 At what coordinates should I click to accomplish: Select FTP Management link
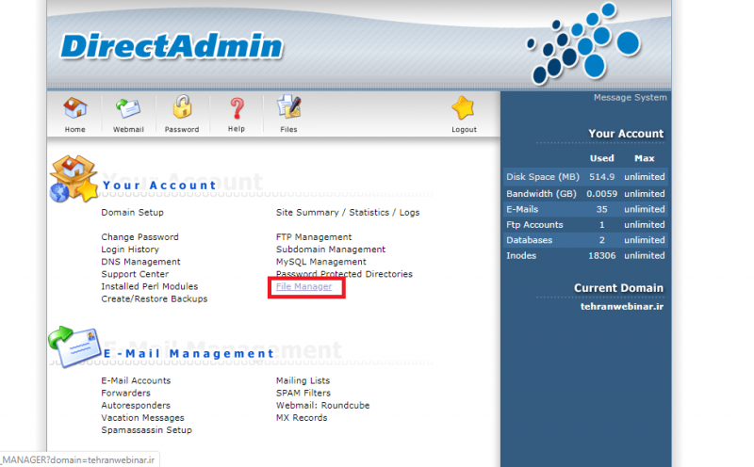[314, 237]
